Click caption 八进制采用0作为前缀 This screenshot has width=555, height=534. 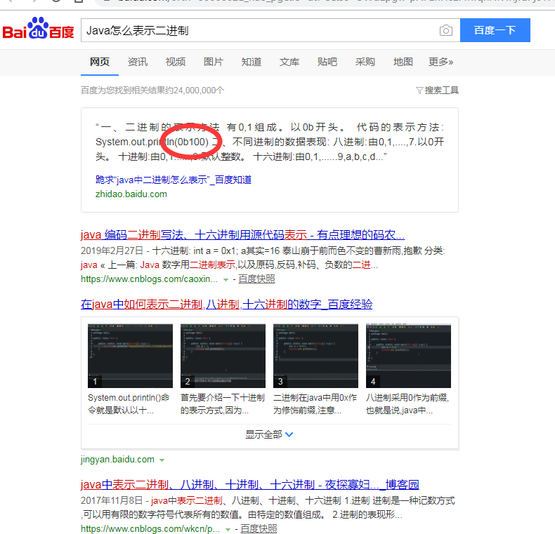pos(407,404)
